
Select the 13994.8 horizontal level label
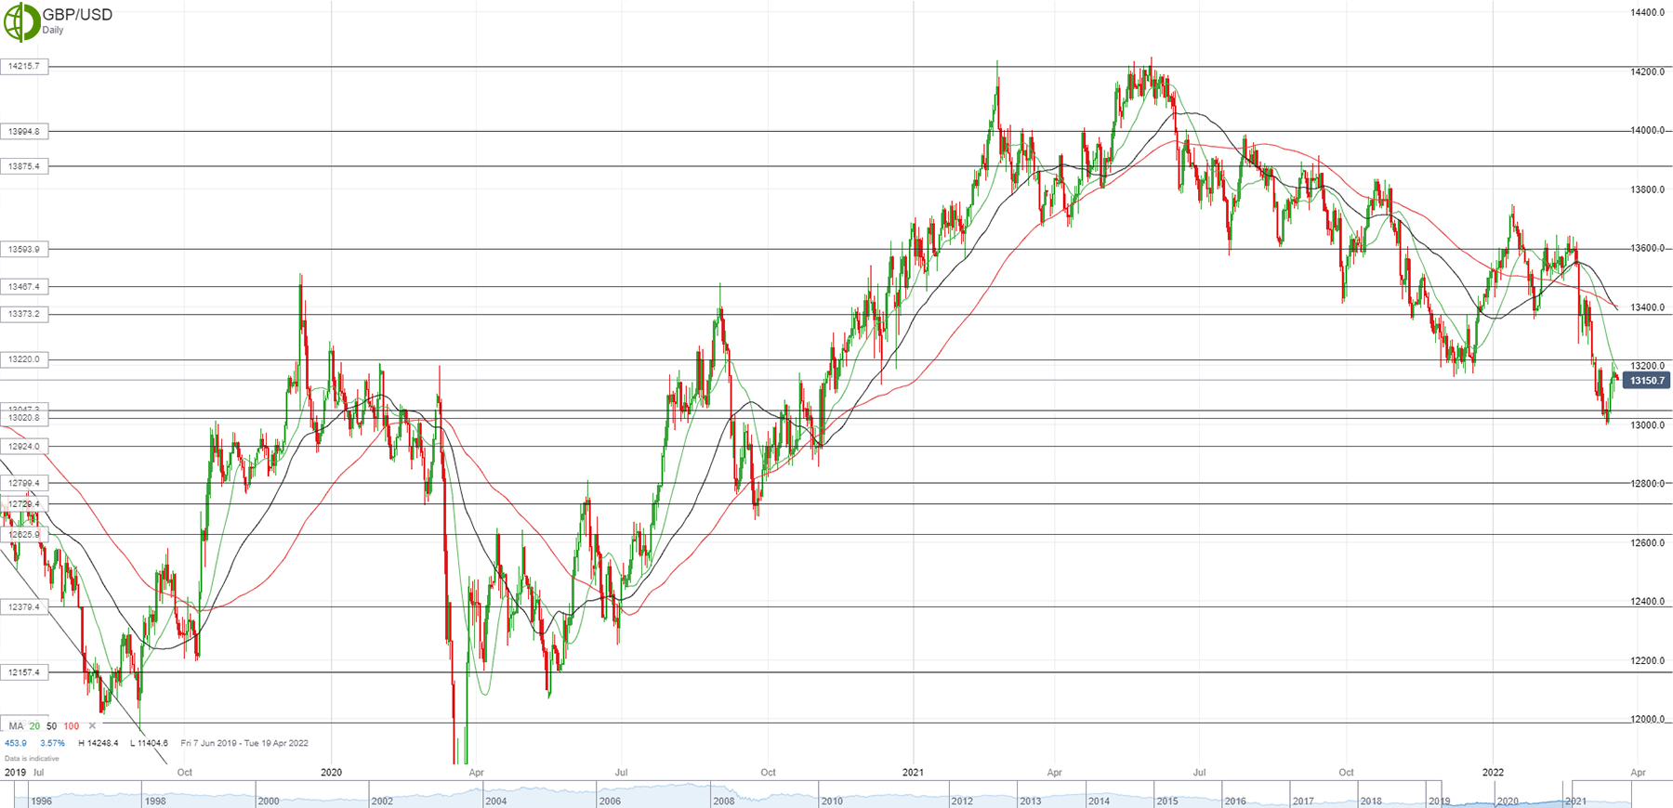pos(24,132)
